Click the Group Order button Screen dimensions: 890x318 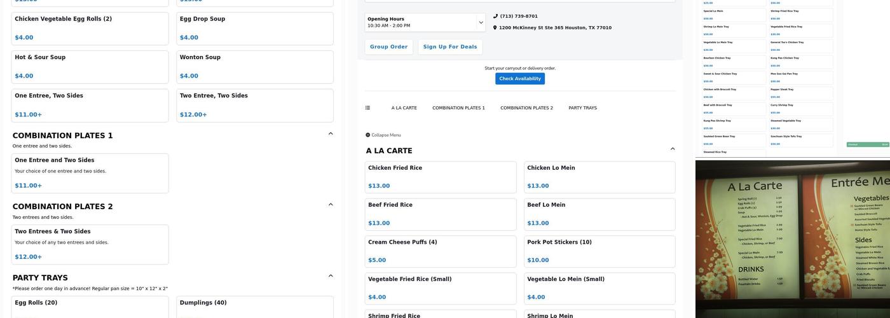coord(388,47)
